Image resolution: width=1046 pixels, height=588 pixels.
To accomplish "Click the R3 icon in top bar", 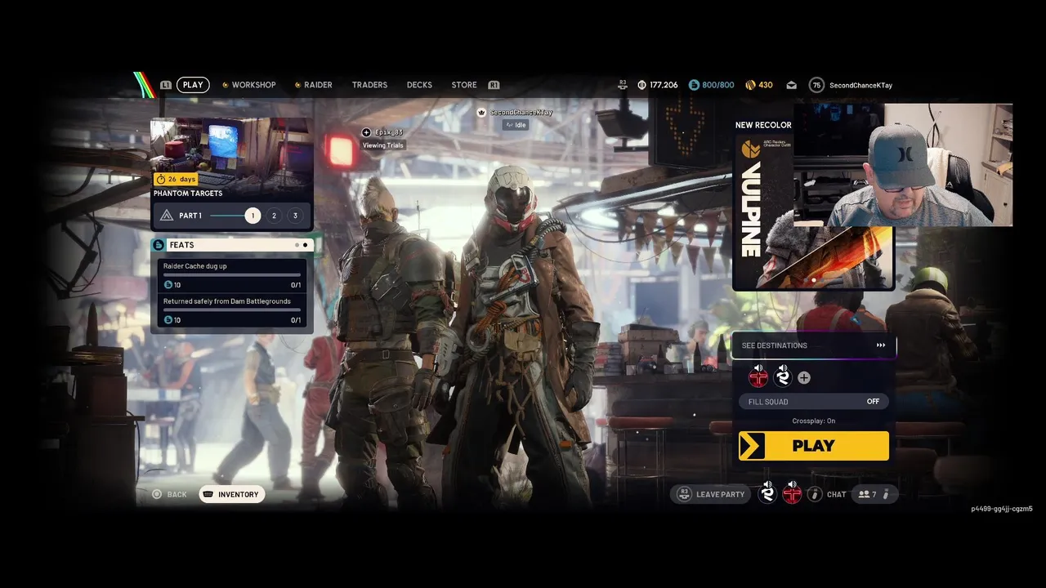I will click(623, 83).
